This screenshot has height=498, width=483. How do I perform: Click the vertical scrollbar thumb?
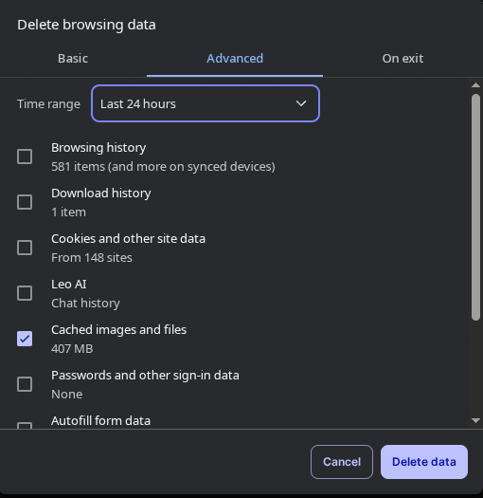point(475,208)
